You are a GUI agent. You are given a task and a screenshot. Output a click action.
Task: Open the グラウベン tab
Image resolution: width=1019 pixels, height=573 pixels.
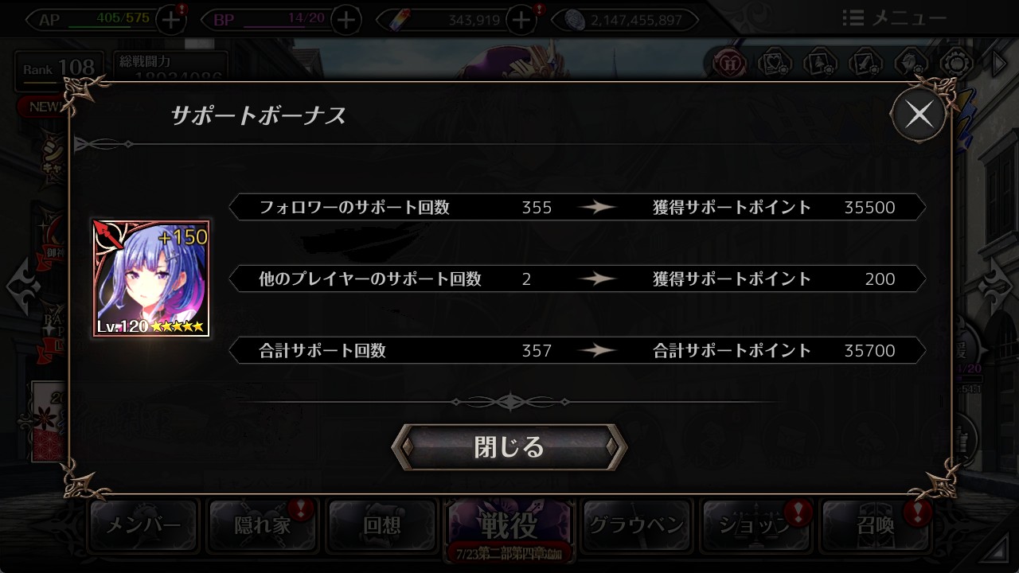pos(637,525)
